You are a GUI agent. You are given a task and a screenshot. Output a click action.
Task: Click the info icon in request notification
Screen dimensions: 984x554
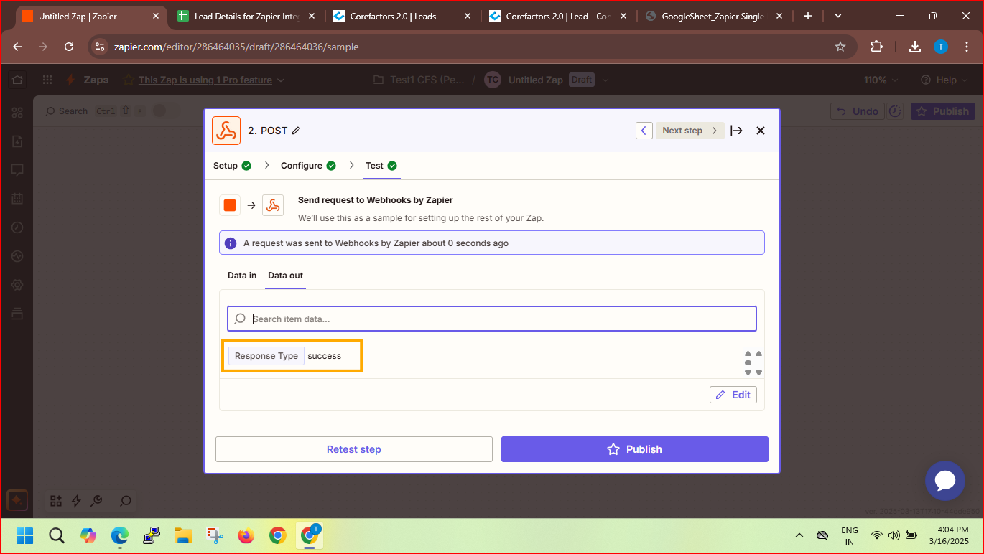pos(231,243)
